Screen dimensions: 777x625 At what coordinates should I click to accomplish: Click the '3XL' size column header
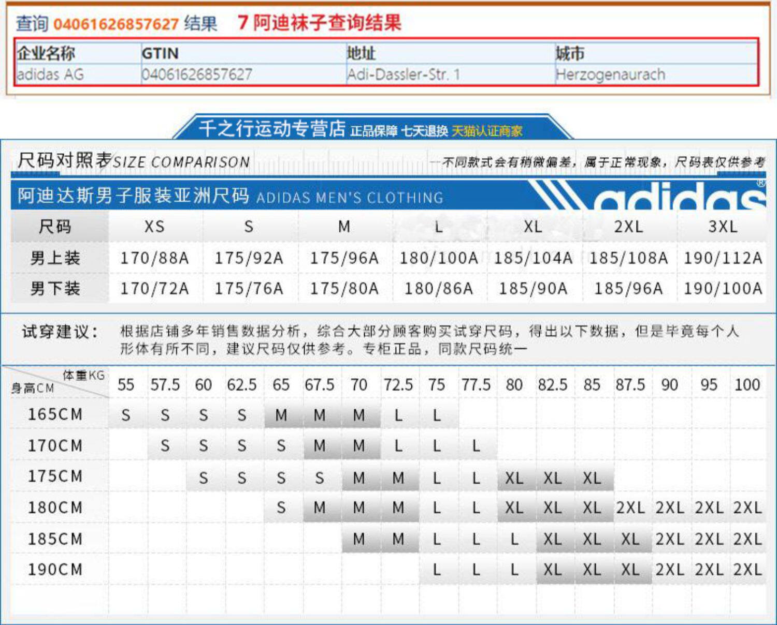coord(723,227)
